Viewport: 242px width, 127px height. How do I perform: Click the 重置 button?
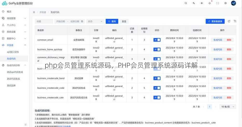coord(124,22)
